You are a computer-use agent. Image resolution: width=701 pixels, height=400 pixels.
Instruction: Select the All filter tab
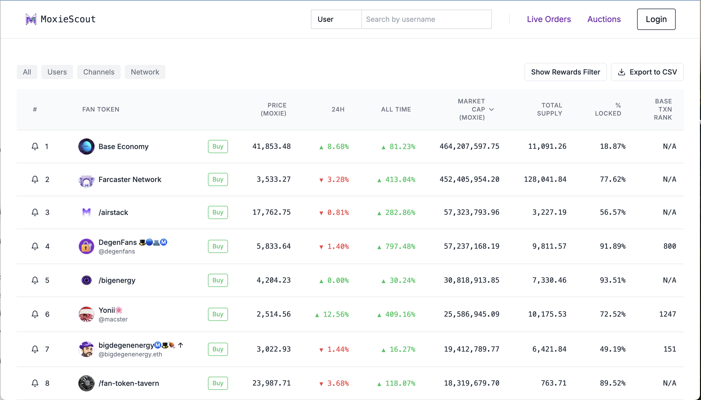(x=27, y=72)
